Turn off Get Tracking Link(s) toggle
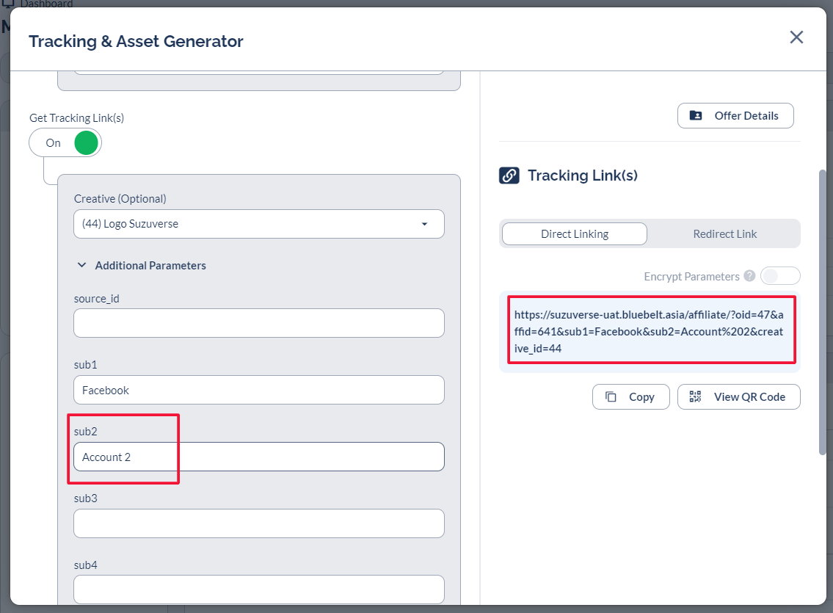Screen dimensions: 833x613 [x=65, y=143]
